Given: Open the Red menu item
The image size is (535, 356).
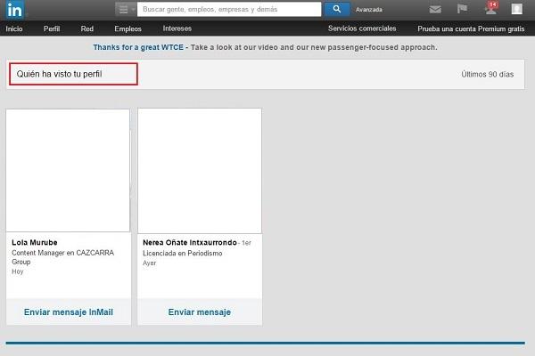Looking at the screenshot, I should (x=87, y=28).
